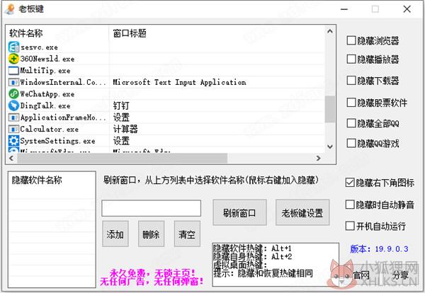Turn on 开机自动运行 checkbox

350,226
